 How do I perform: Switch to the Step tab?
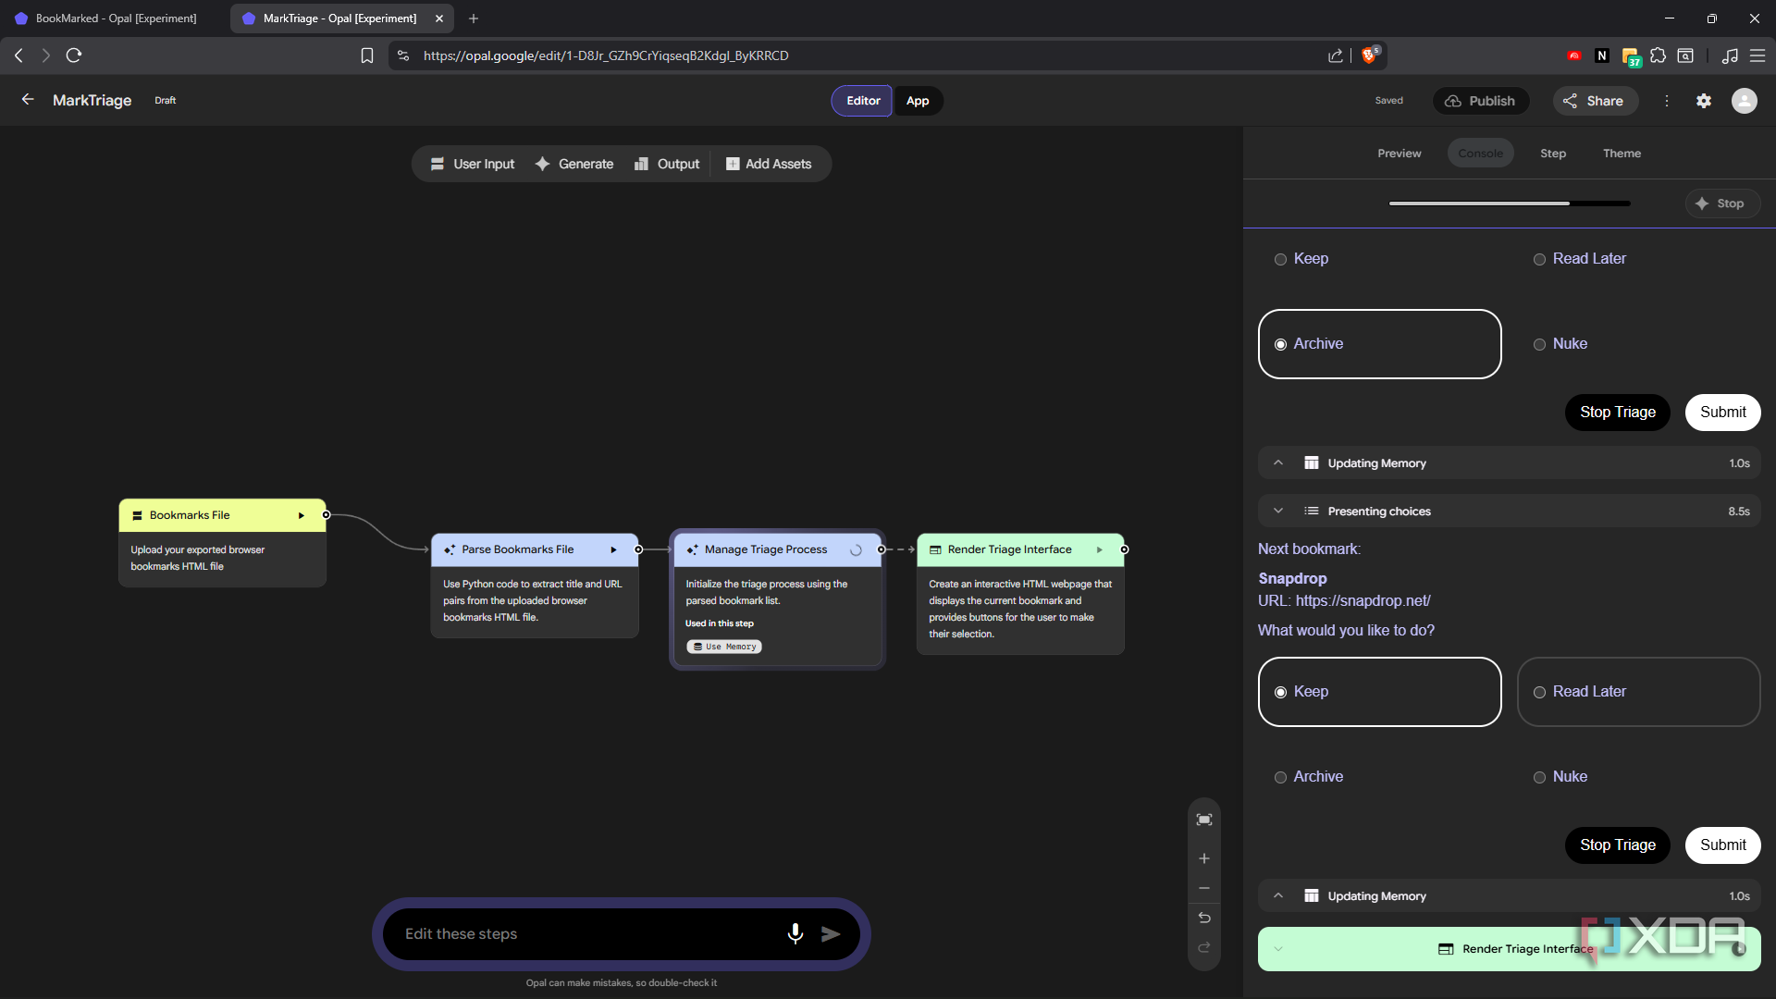(x=1553, y=154)
